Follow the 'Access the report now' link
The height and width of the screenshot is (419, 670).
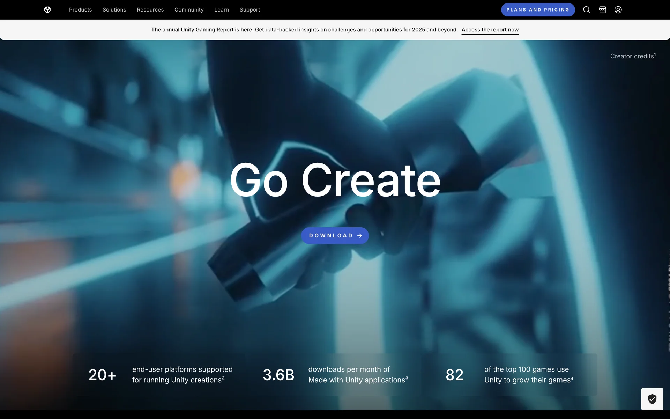click(490, 30)
